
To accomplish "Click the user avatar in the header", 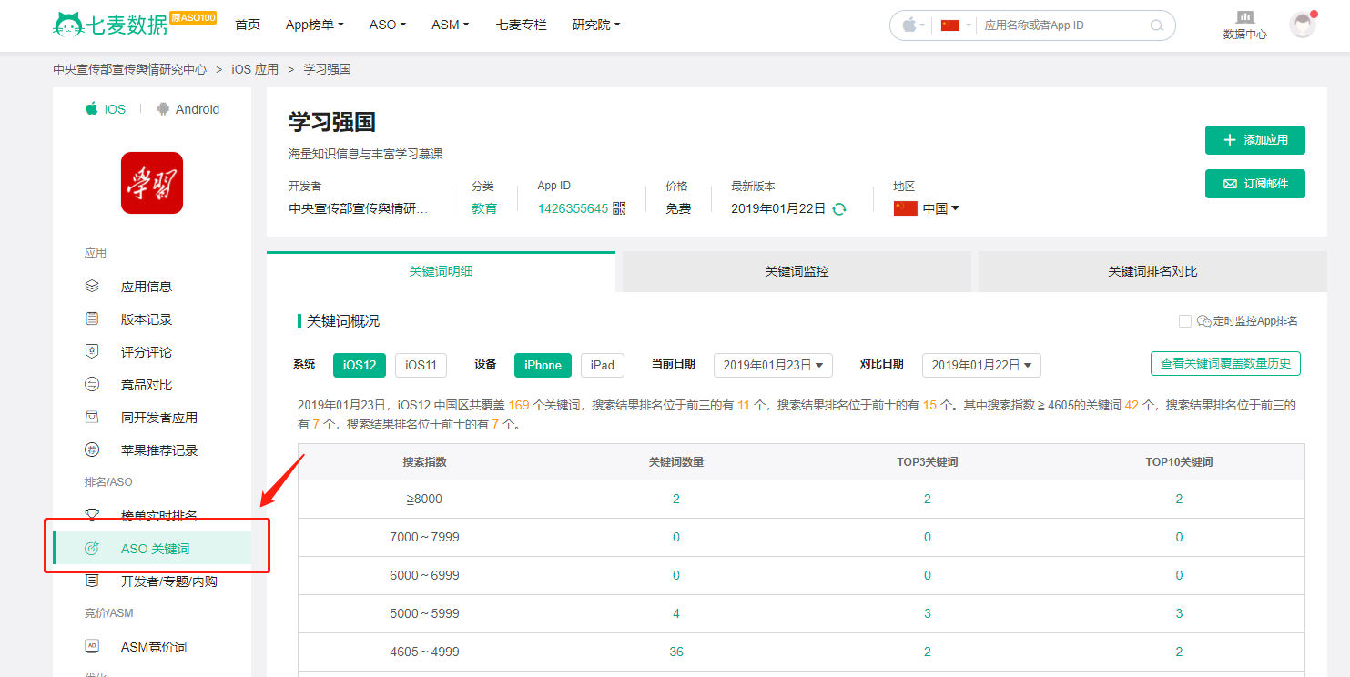I will tap(1303, 25).
